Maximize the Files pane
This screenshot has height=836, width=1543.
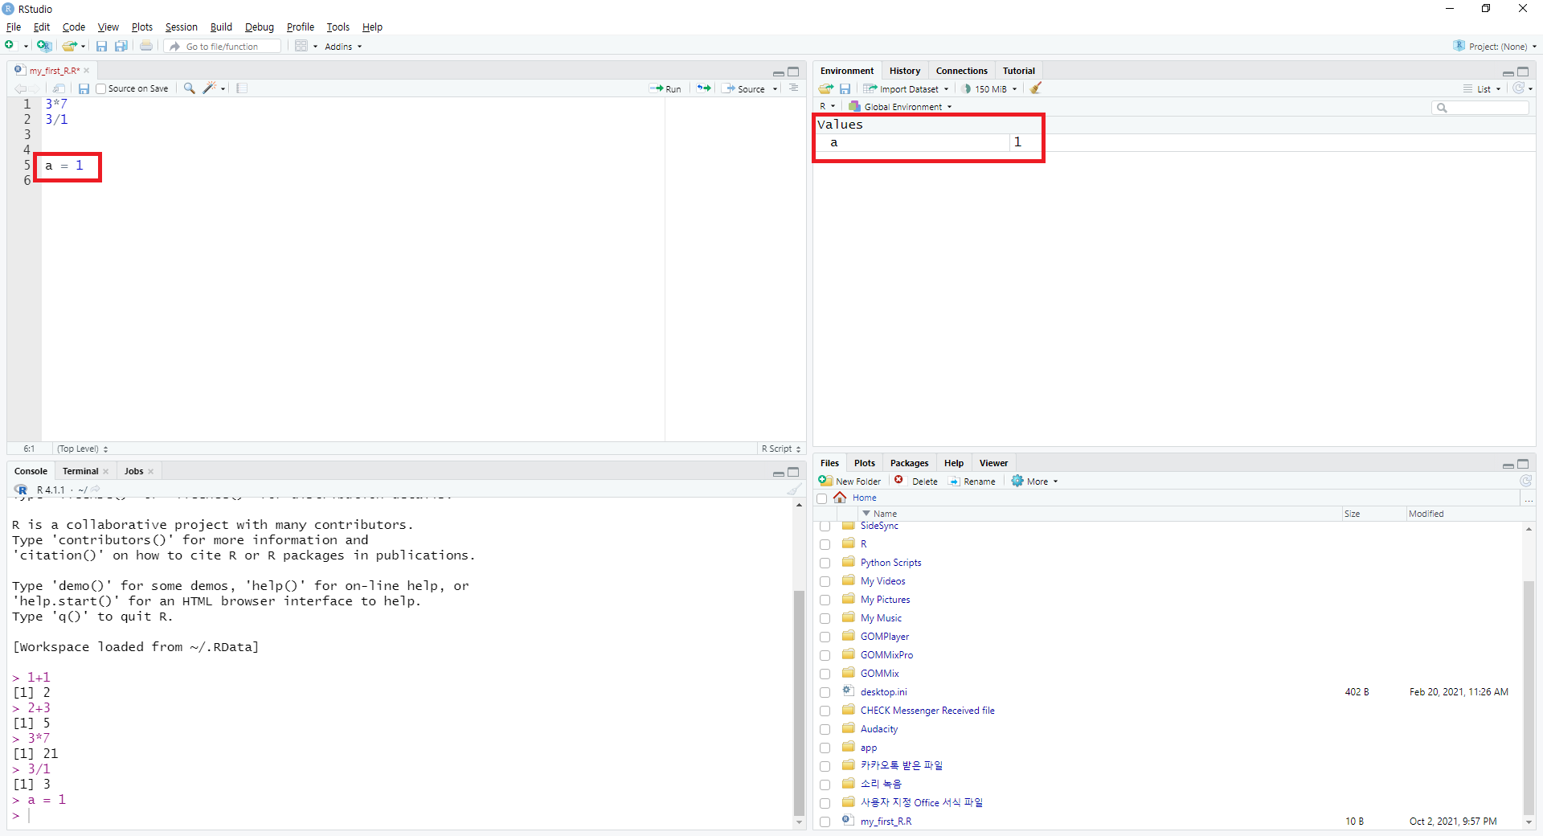point(1523,464)
